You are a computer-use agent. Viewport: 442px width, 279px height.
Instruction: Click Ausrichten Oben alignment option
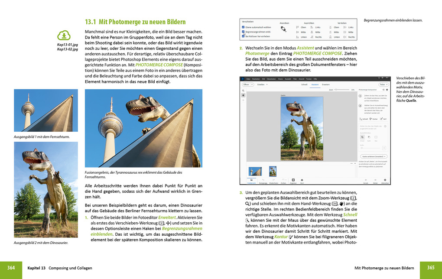click(x=301, y=27)
